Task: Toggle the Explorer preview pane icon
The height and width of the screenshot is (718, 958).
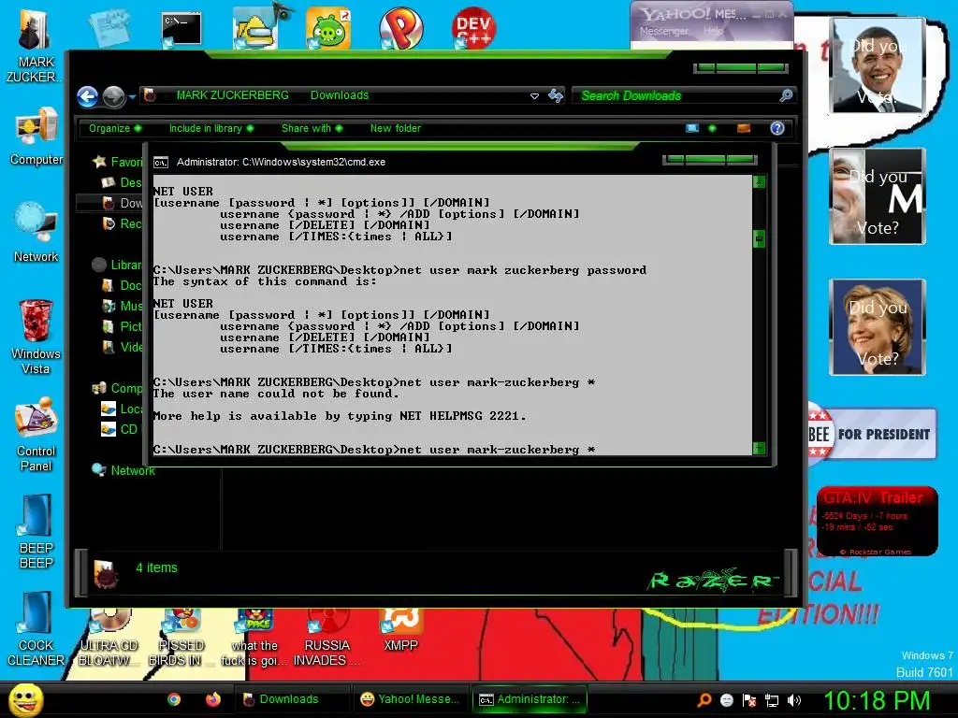Action: pos(744,128)
